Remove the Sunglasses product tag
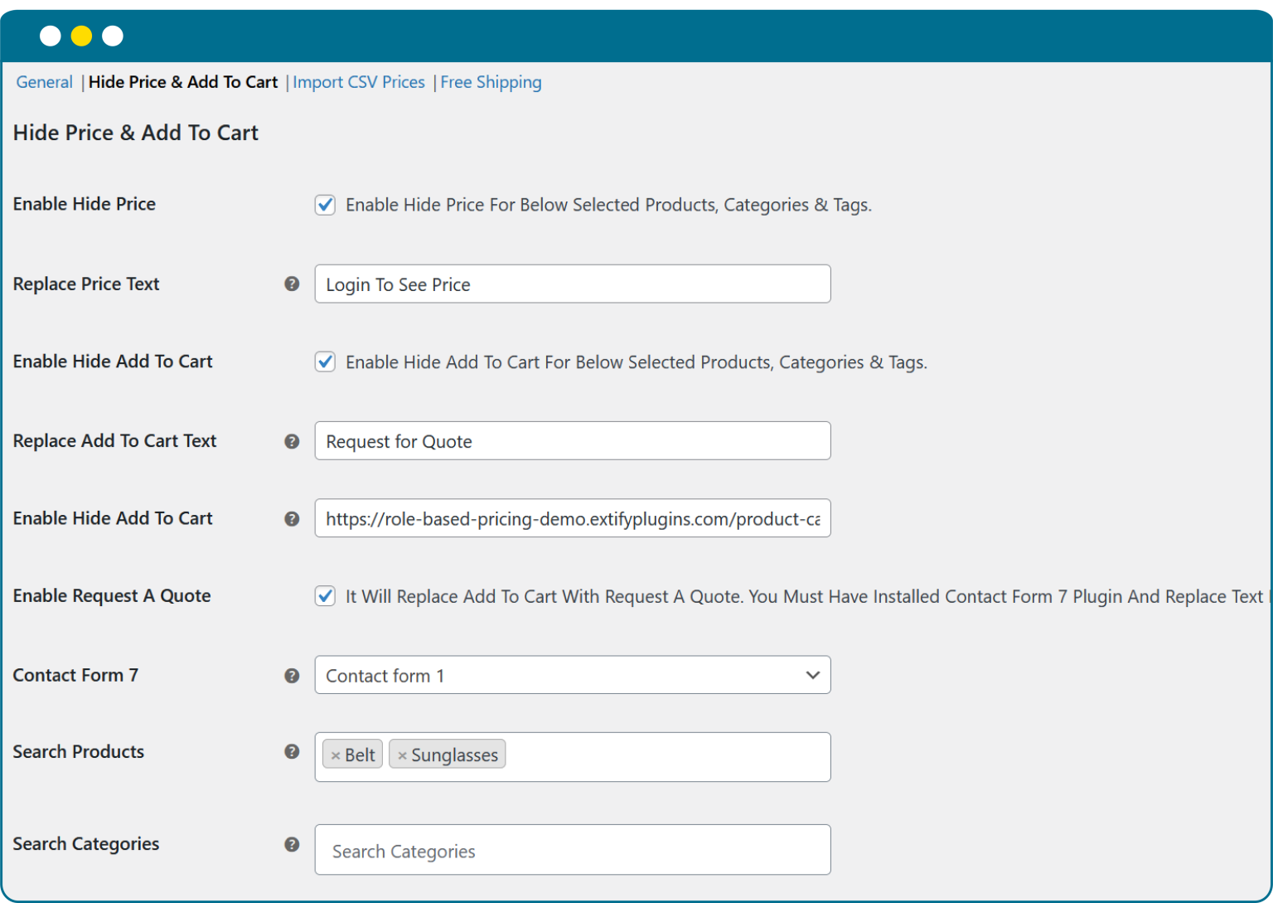 [x=402, y=755]
